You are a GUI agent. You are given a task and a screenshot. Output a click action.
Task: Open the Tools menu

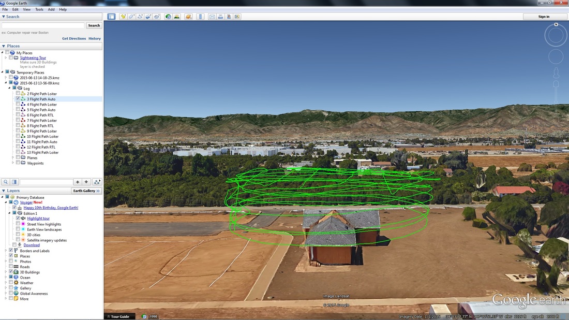coord(39,9)
